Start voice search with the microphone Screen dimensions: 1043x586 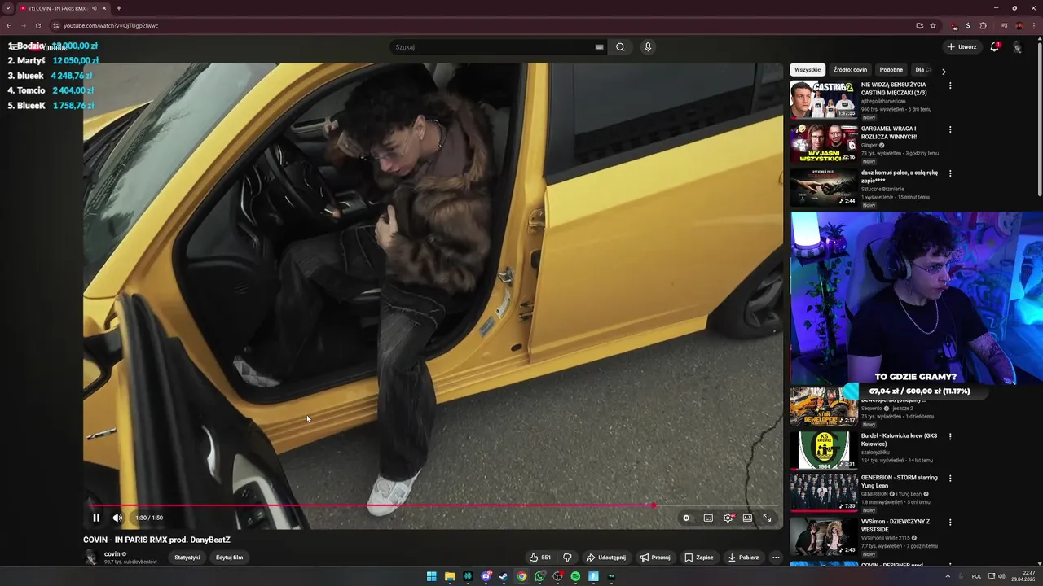tap(648, 47)
